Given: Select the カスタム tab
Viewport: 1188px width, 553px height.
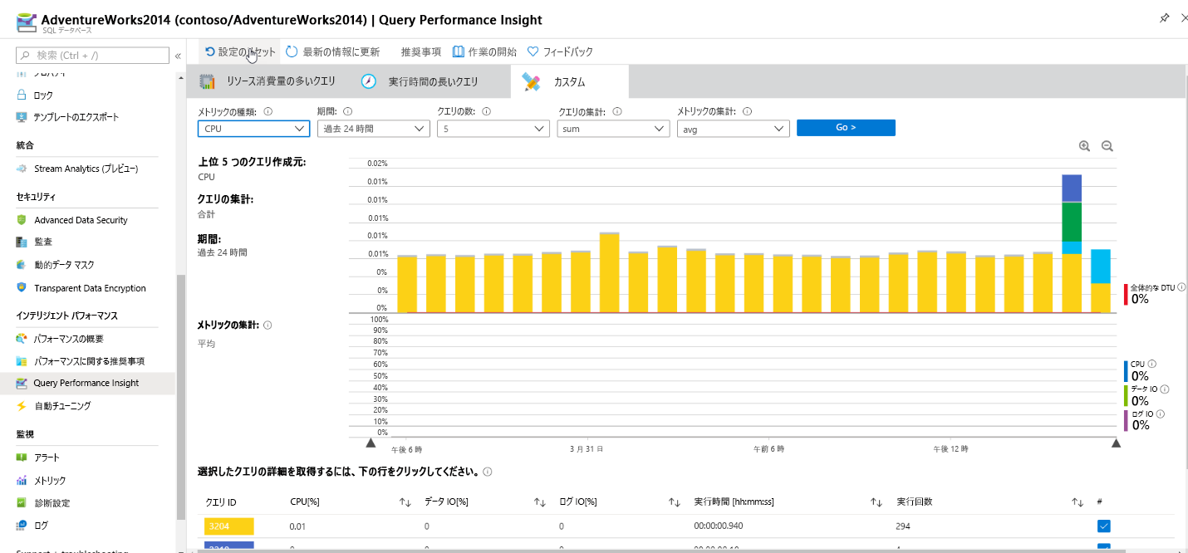Looking at the screenshot, I should point(569,81).
